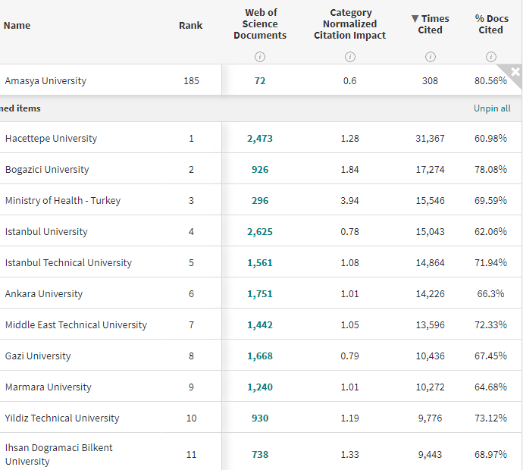Click info icon under Web of Science Documents
The image size is (523, 470).
click(x=260, y=57)
